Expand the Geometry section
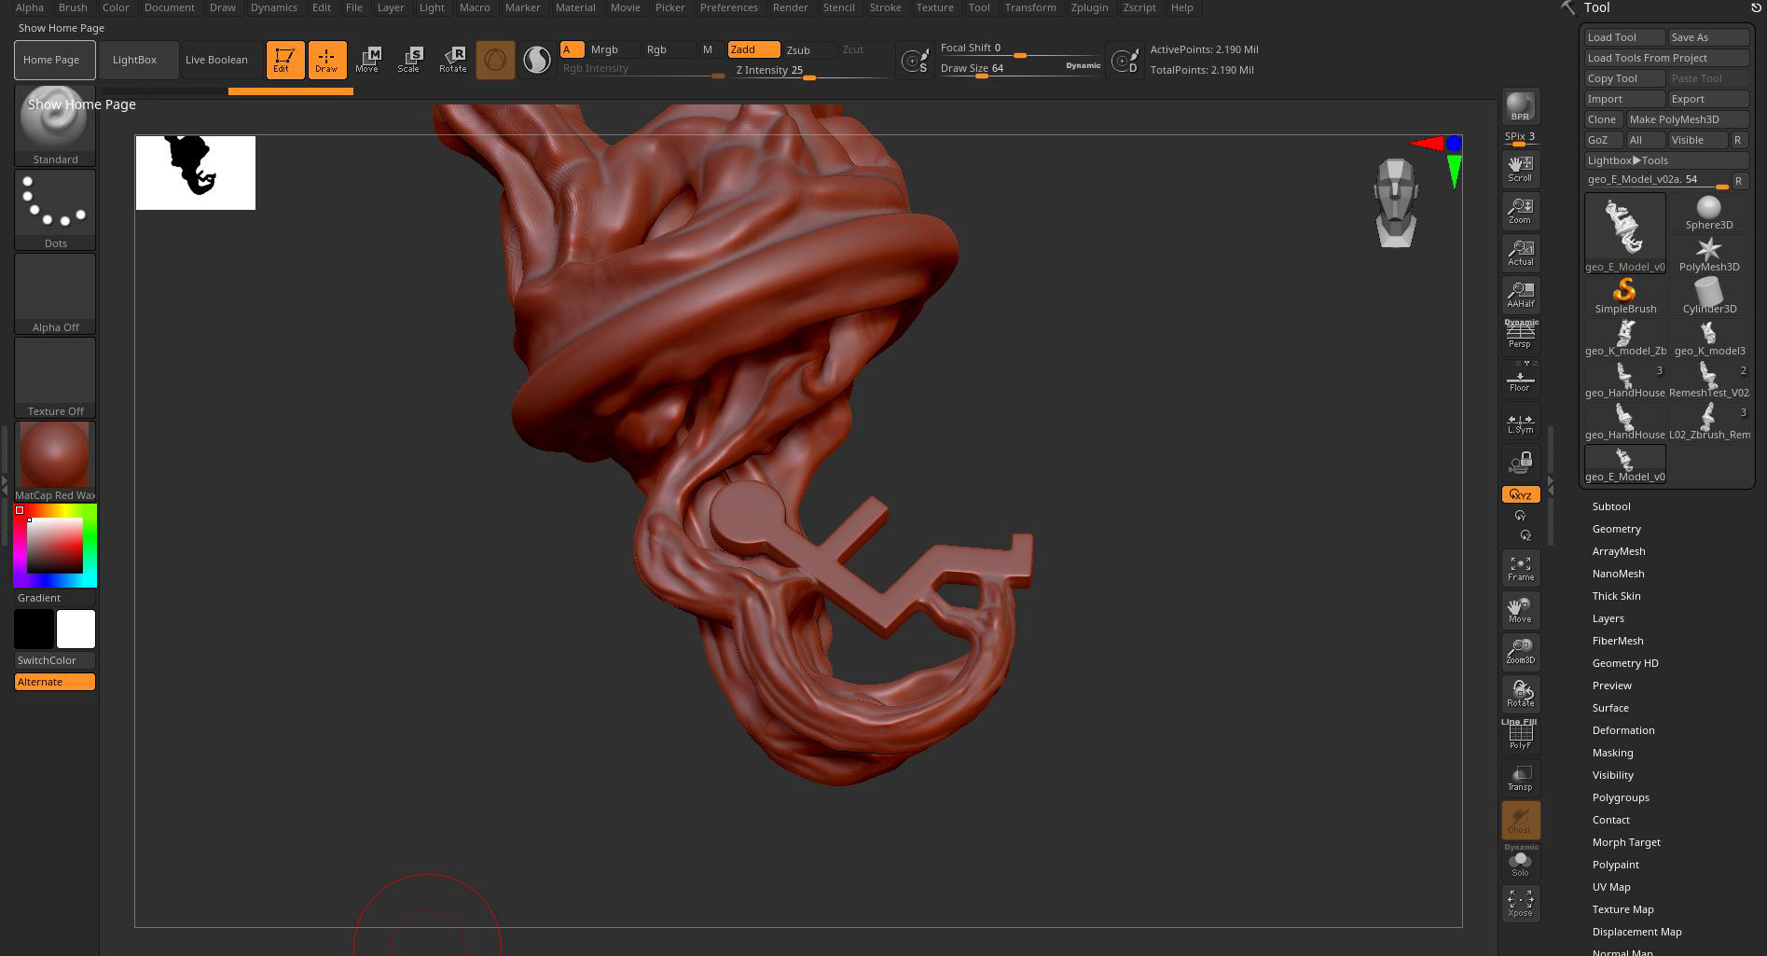This screenshot has height=956, width=1767. [x=1616, y=529]
